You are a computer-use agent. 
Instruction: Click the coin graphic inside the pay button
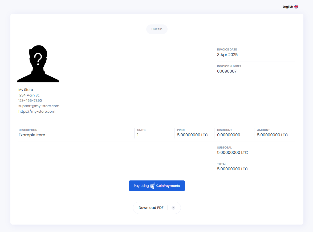pyautogui.click(x=152, y=186)
